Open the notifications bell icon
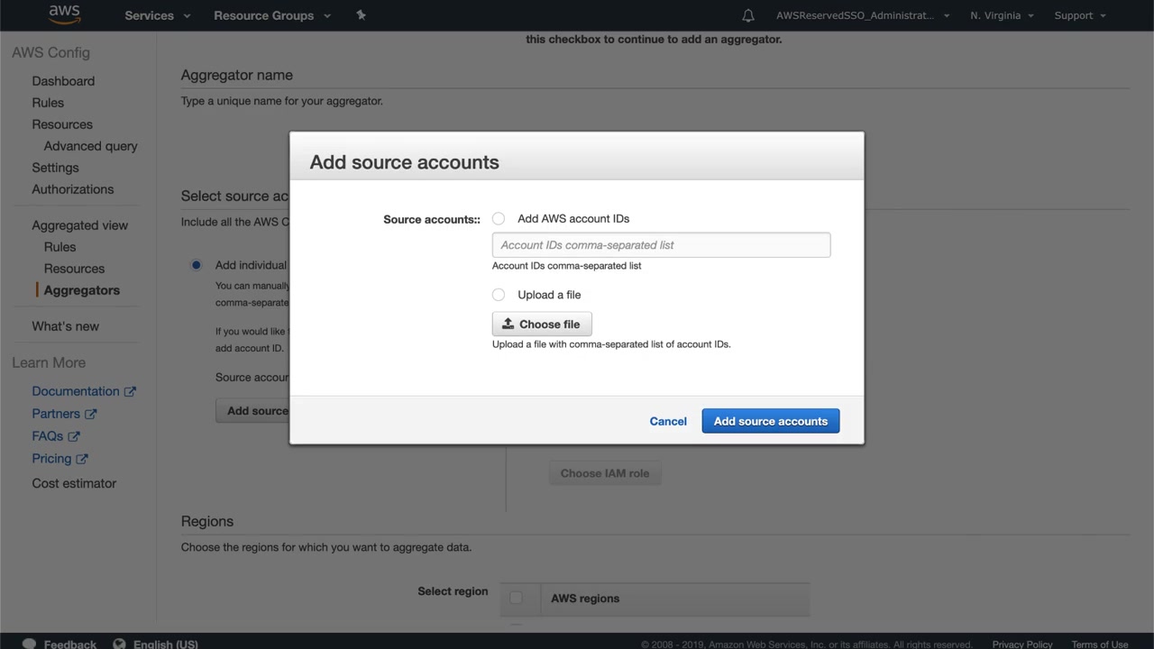Screen dimensions: 1154x649 pos(748,15)
